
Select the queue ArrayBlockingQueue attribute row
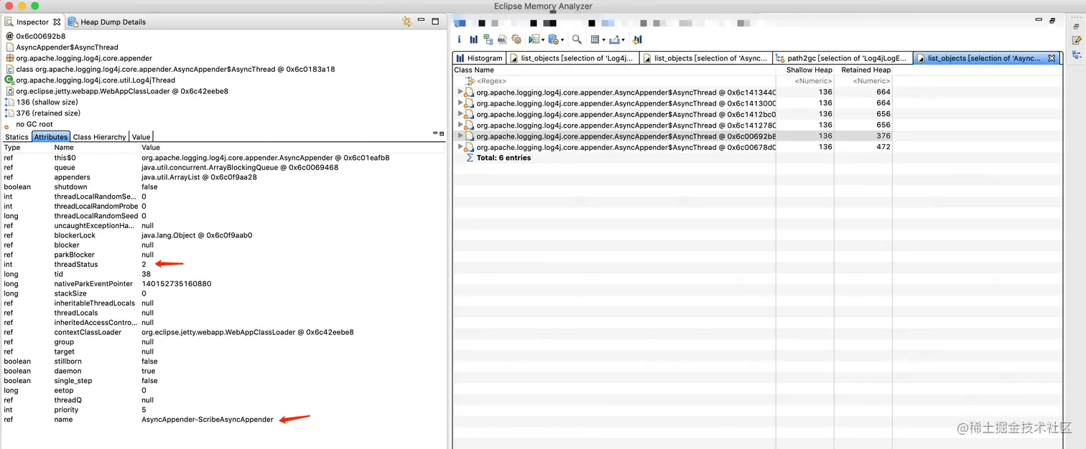point(223,167)
